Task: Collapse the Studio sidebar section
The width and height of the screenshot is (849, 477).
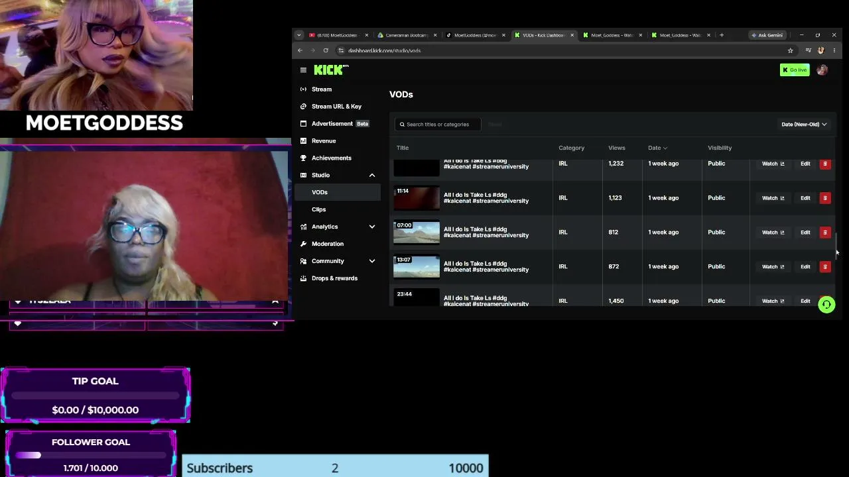Action: (x=372, y=175)
